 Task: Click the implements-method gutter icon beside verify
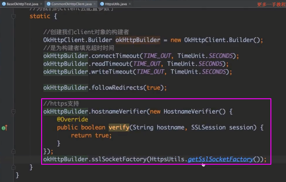4,128
